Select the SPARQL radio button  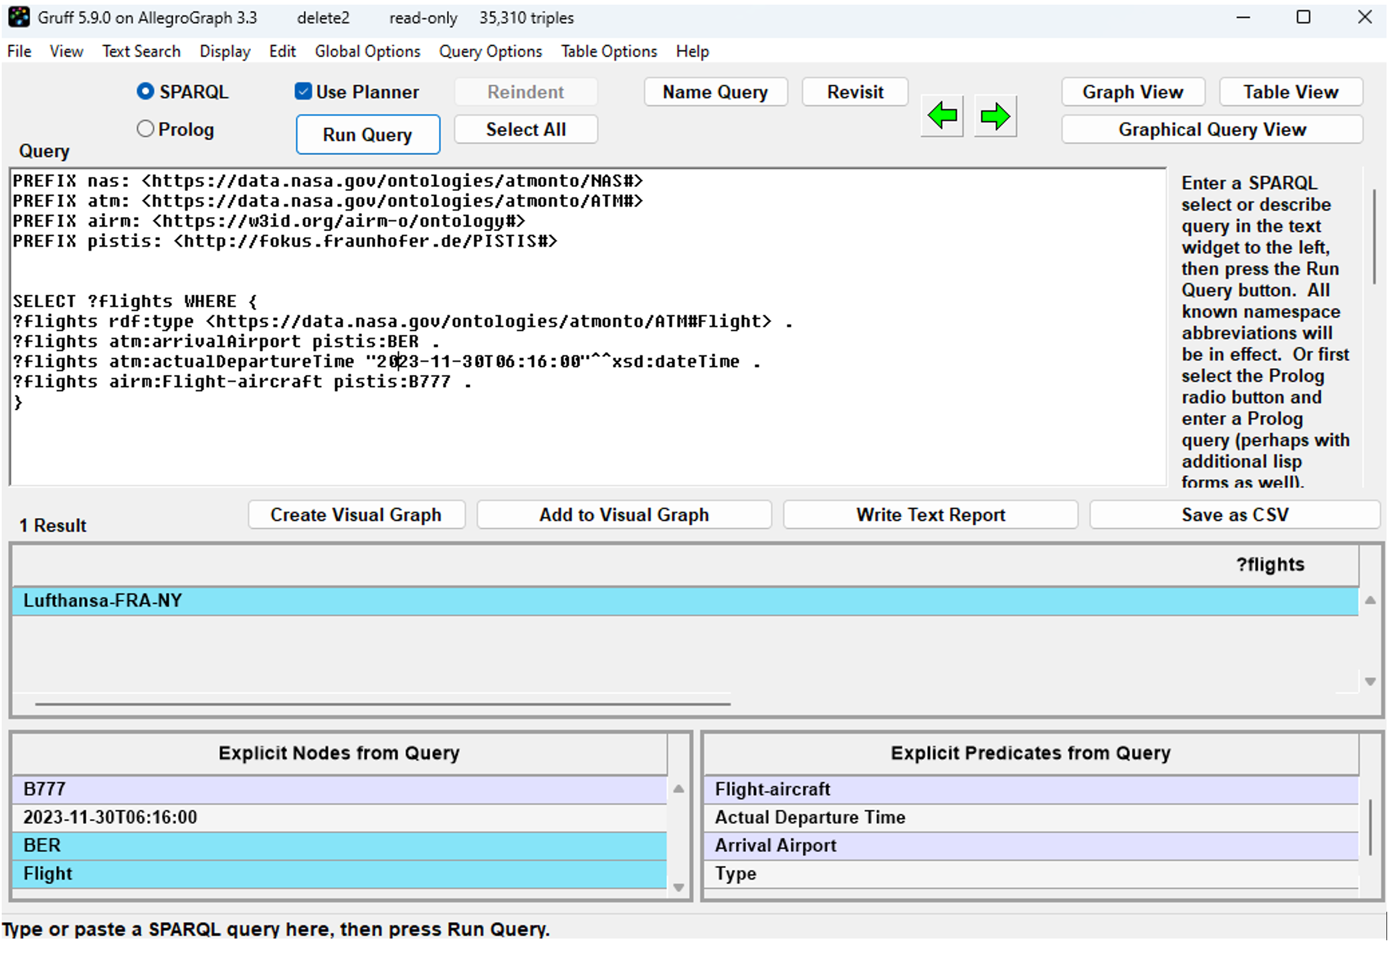(x=145, y=91)
